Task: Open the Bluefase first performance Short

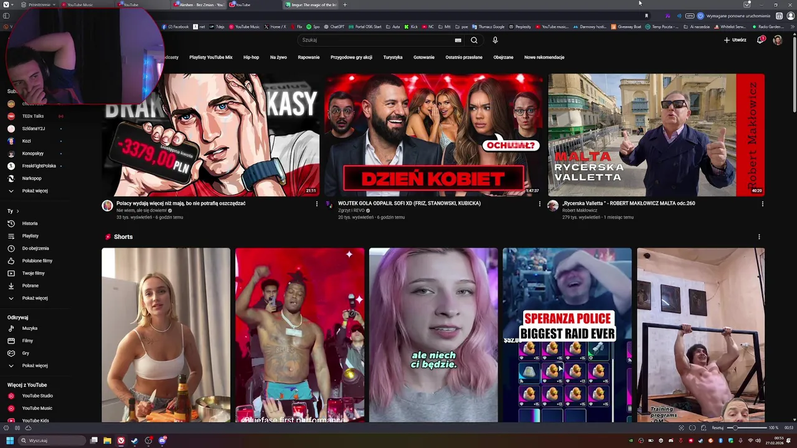Action: pyautogui.click(x=299, y=335)
